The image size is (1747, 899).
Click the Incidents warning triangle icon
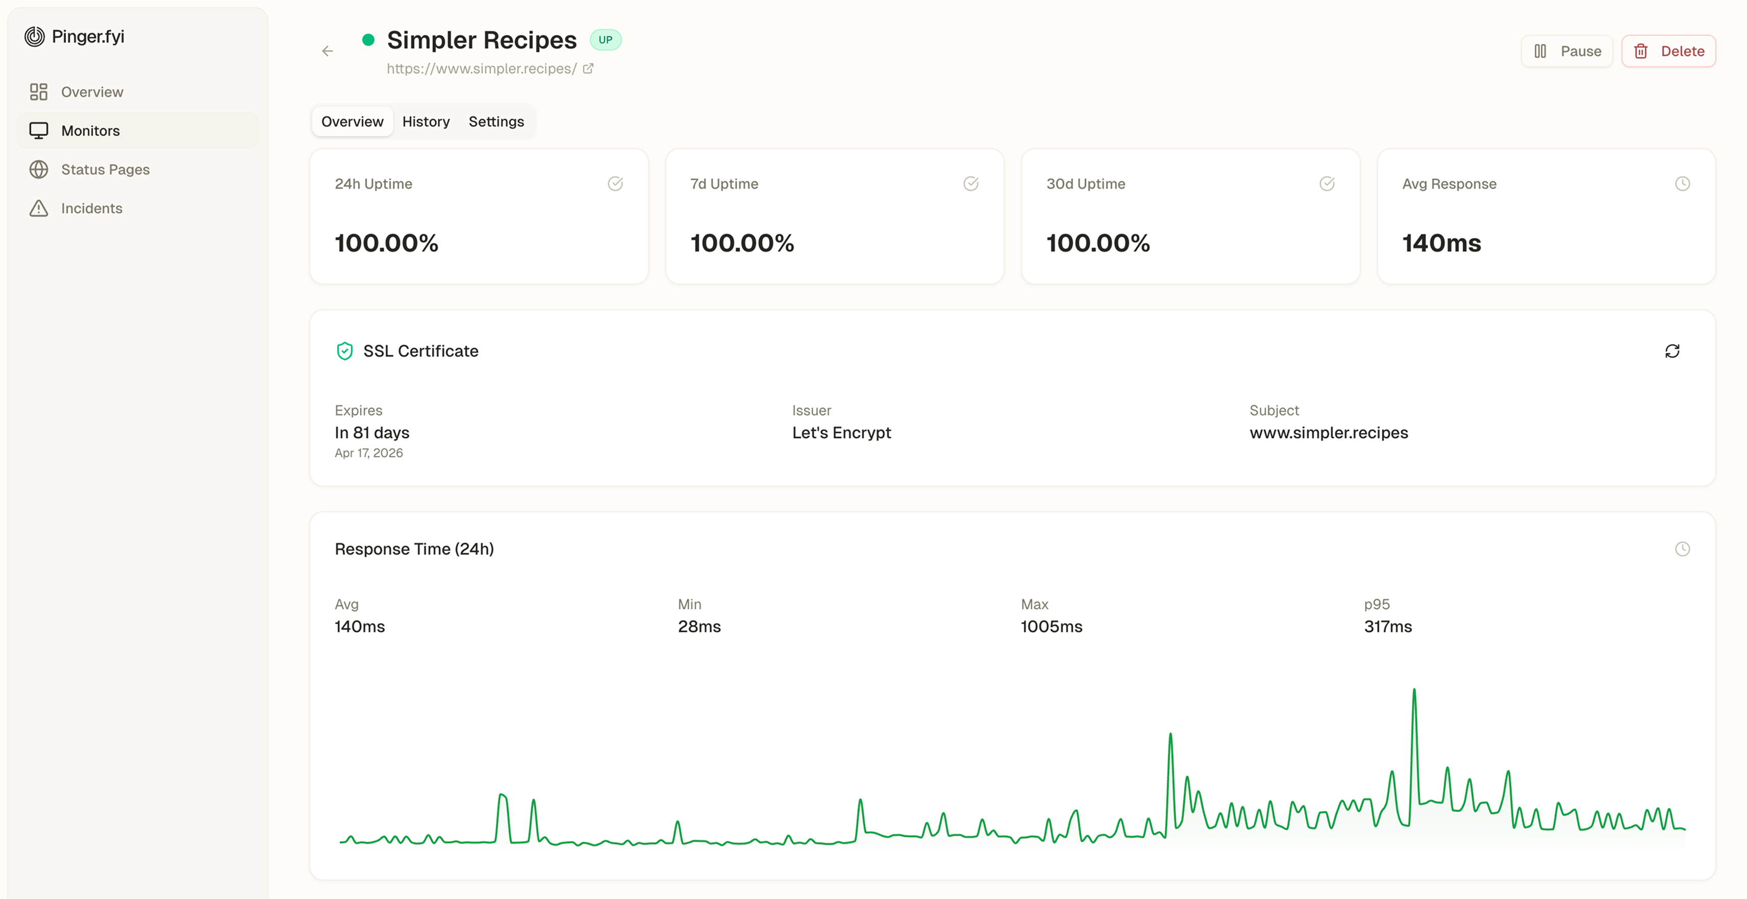tap(39, 208)
